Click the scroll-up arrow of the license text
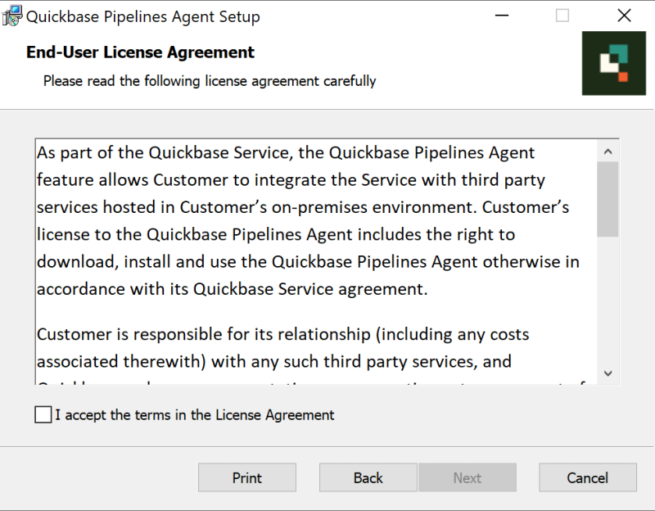The width and height of the screenshot is (655, 511). [x=608, y=151]
